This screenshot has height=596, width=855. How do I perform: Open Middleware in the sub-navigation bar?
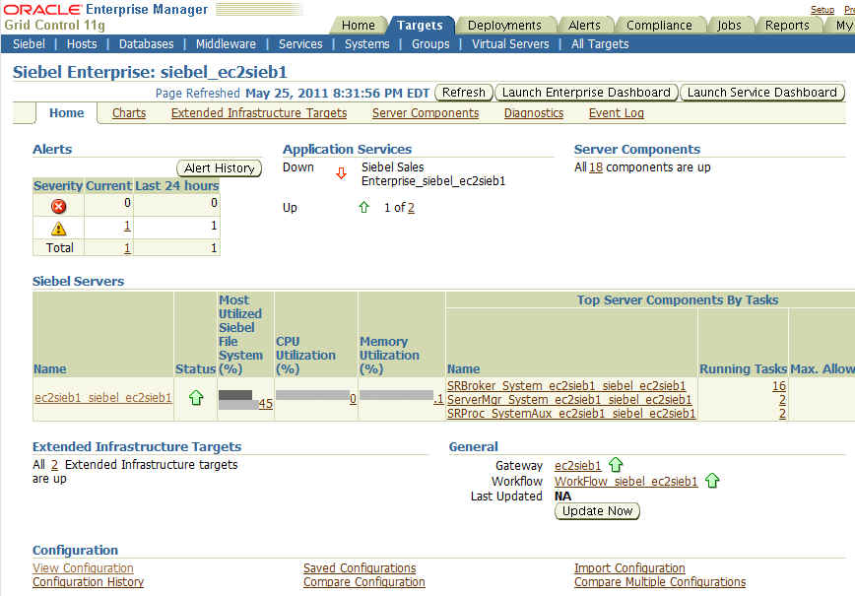pos(226,44)
